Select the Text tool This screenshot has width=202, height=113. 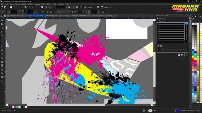click(2, 50)
